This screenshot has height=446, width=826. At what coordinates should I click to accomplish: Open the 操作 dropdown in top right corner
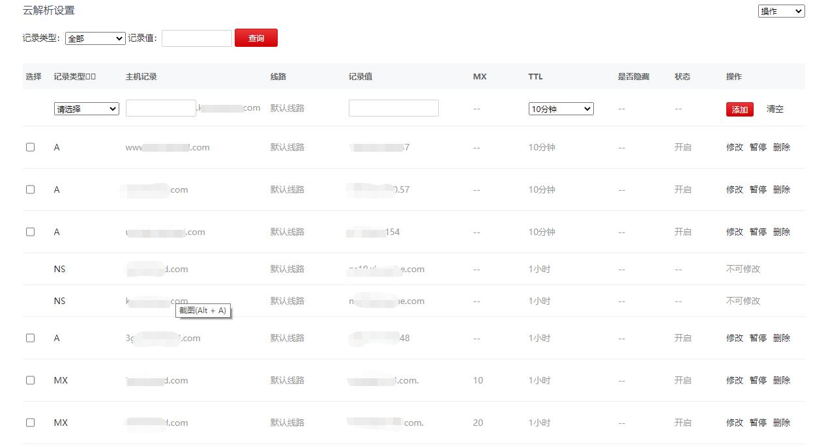tap(780, 11)
